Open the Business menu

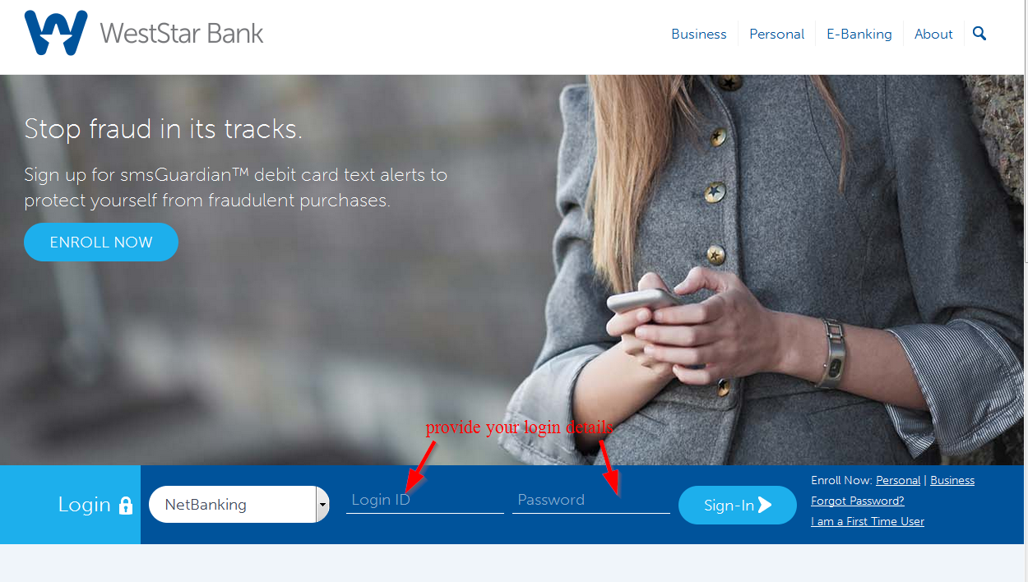(x=699, y=34)
